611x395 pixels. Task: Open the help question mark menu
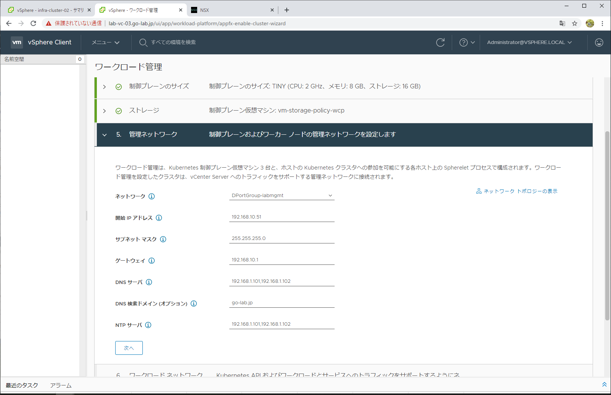[467, 42]
